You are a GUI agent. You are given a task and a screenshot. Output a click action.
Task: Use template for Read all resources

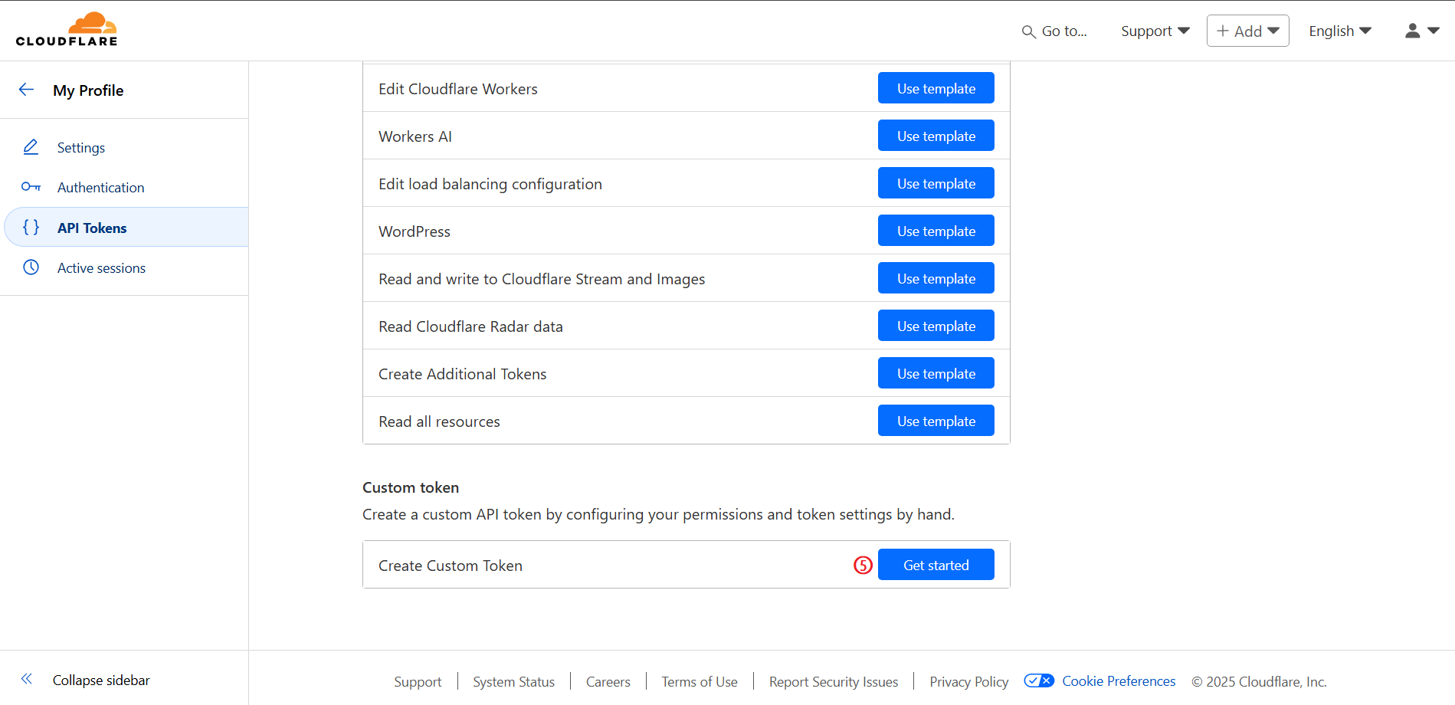(x=936, y=421)
